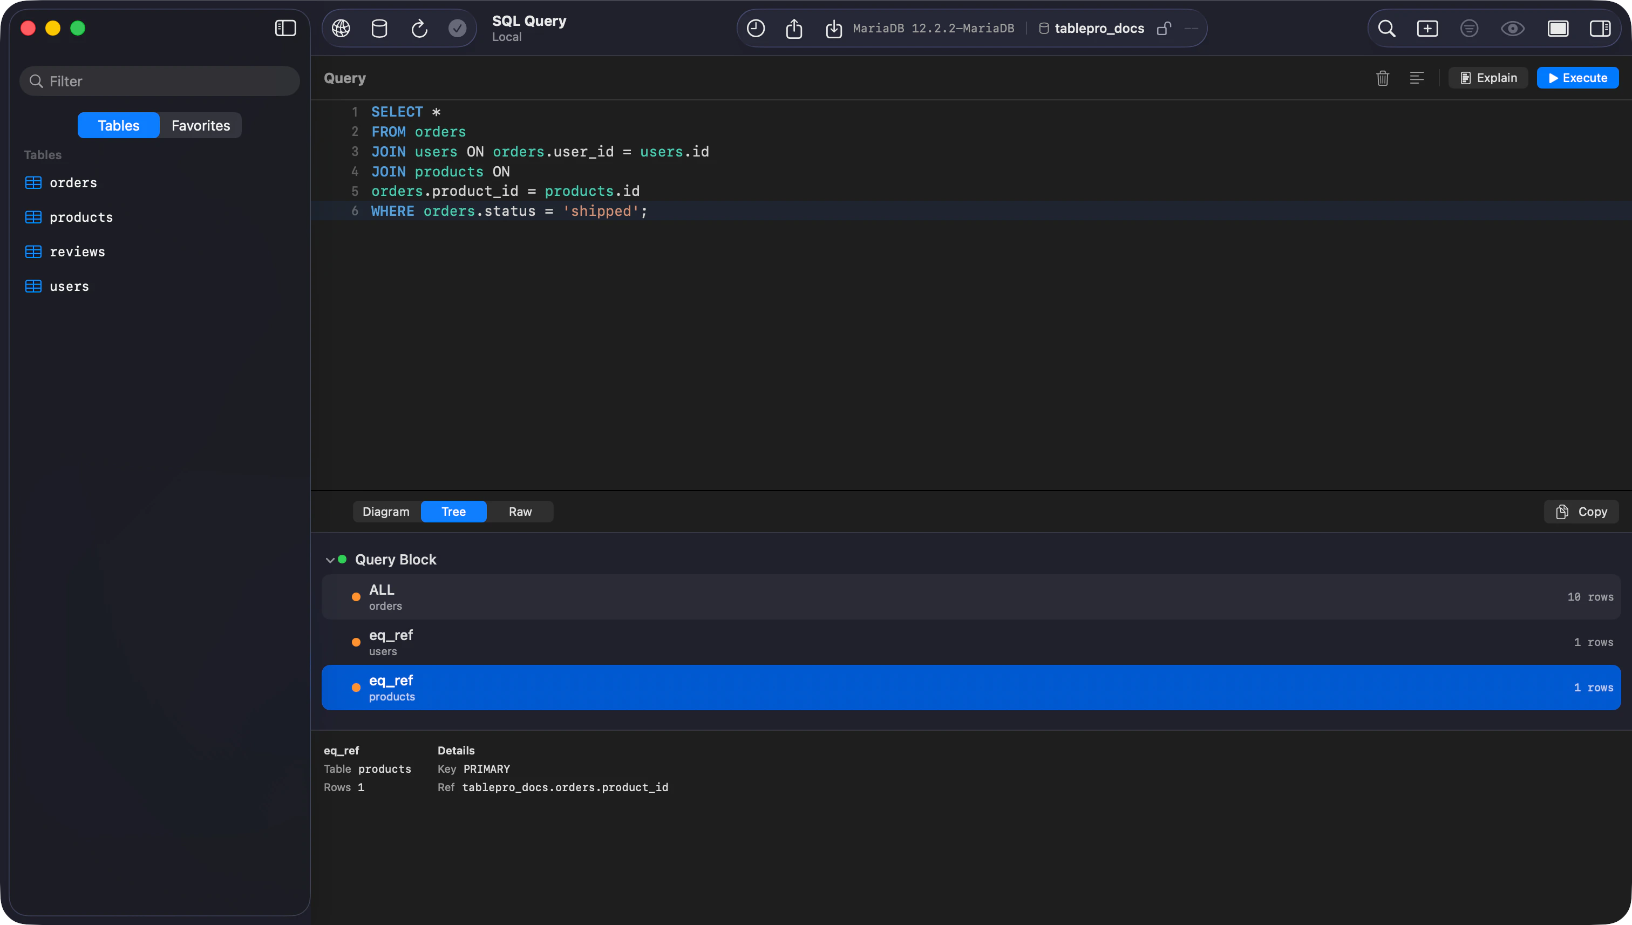Collapse the Query Block tree node
This screenshot has width=1632, height=925.
330,560
